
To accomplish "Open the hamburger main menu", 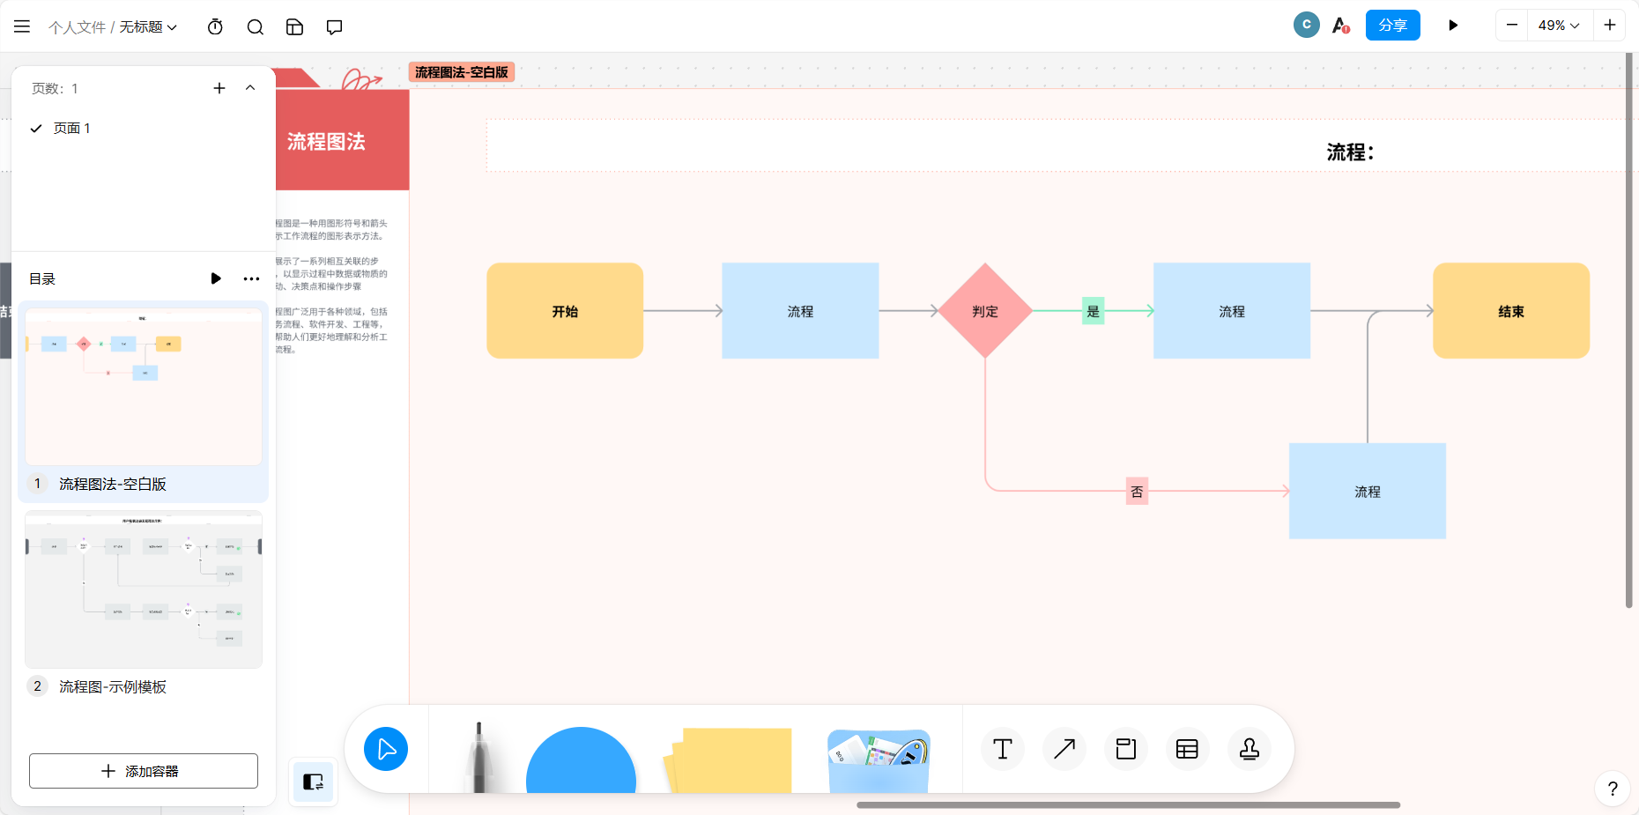I will coord(22,26).
